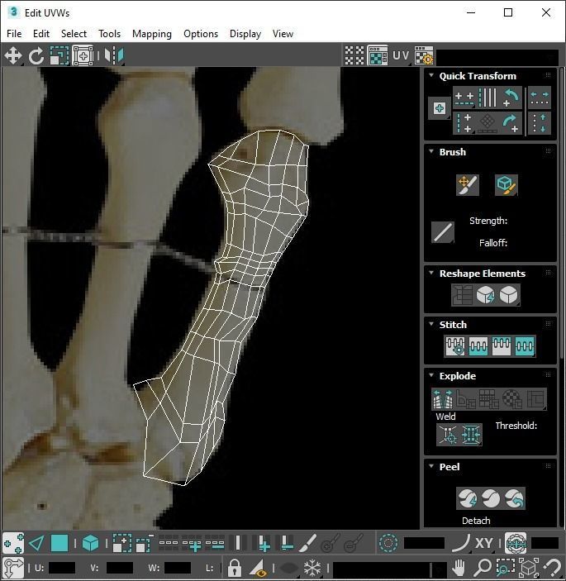The image size is (566, 581).
Task: Select the Move Selected Subobject tool
Action: click(x=13, y=55)
